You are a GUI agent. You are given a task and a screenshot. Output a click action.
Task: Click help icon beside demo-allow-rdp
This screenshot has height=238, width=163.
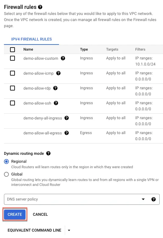[x=55, y=88]
